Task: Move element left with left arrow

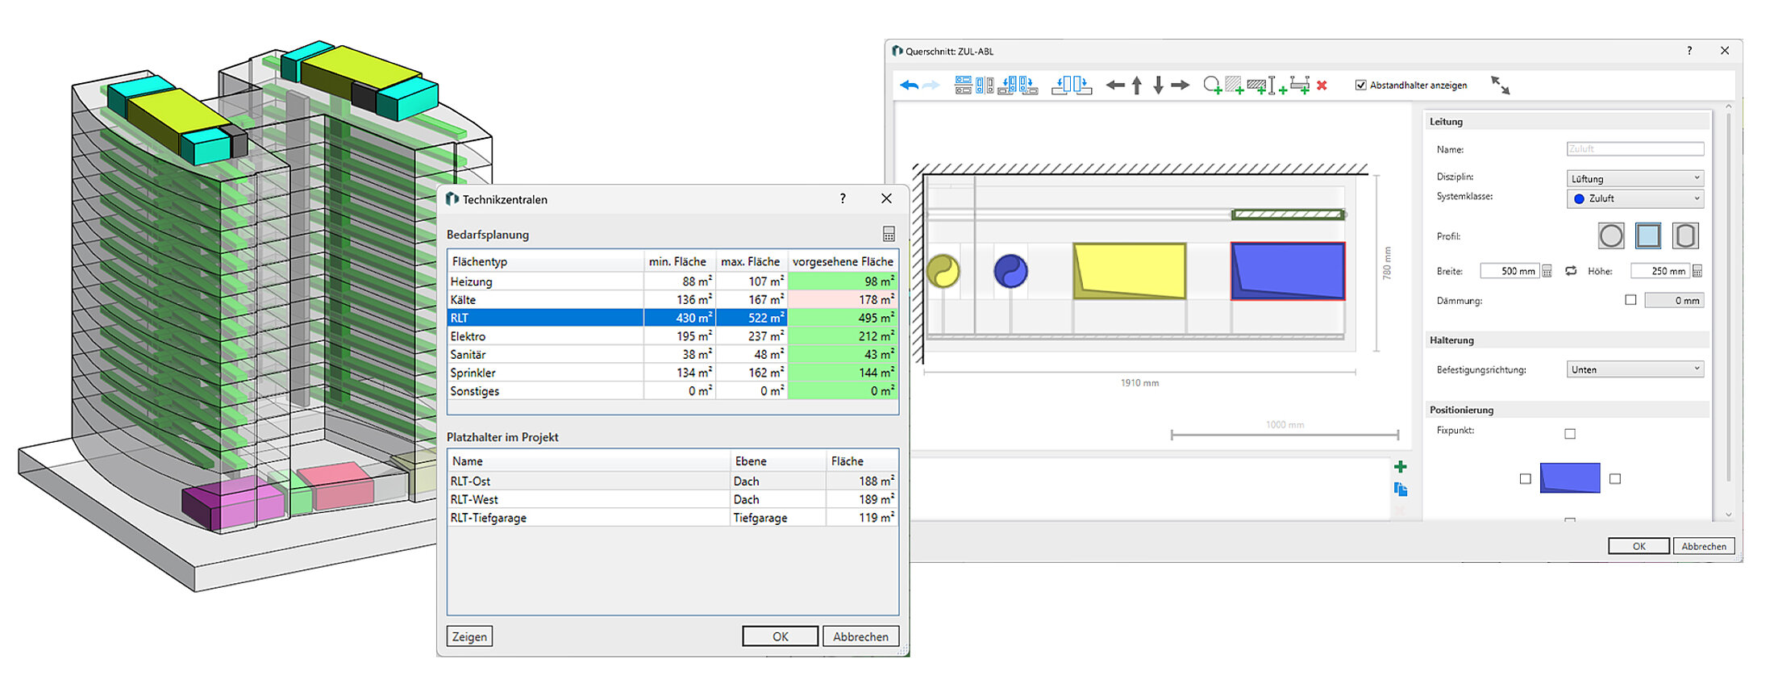Action: pos(1115,85)
